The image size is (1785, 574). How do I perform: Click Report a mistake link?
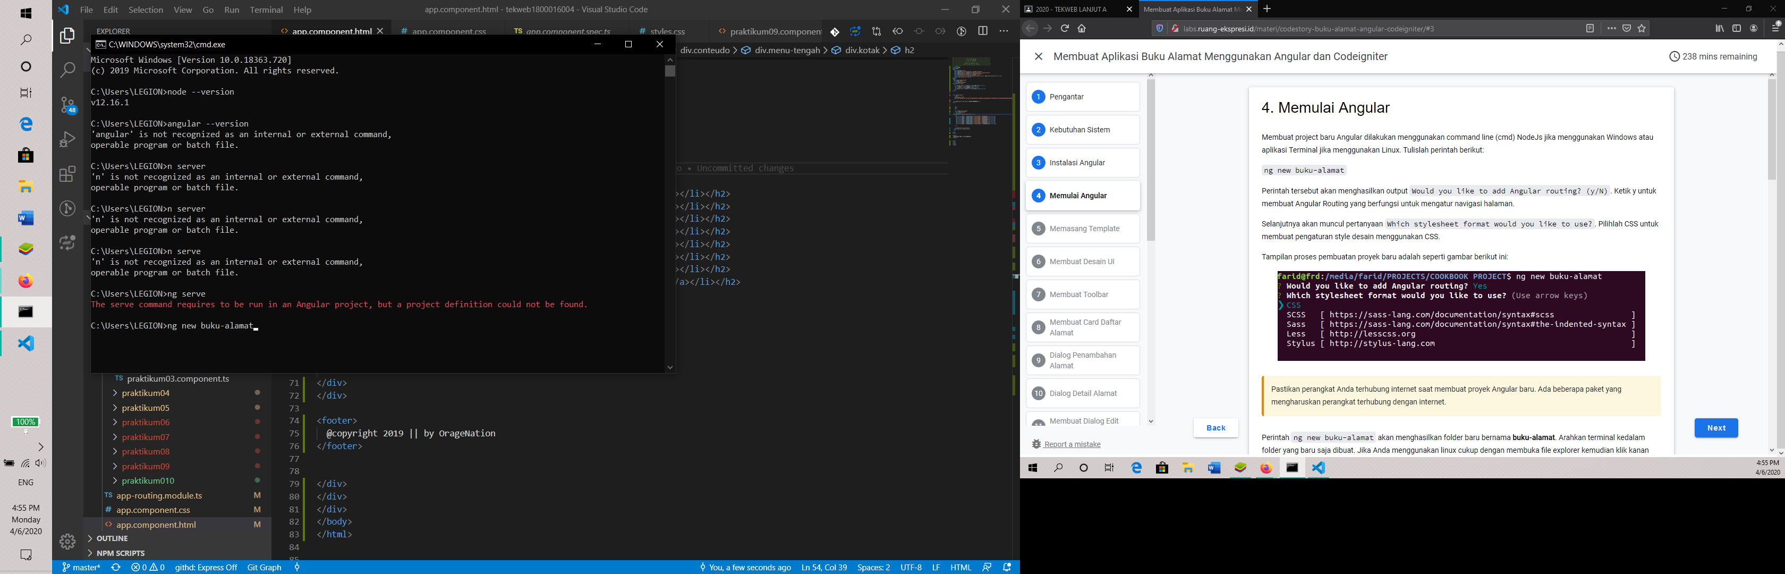point(1072,444)
